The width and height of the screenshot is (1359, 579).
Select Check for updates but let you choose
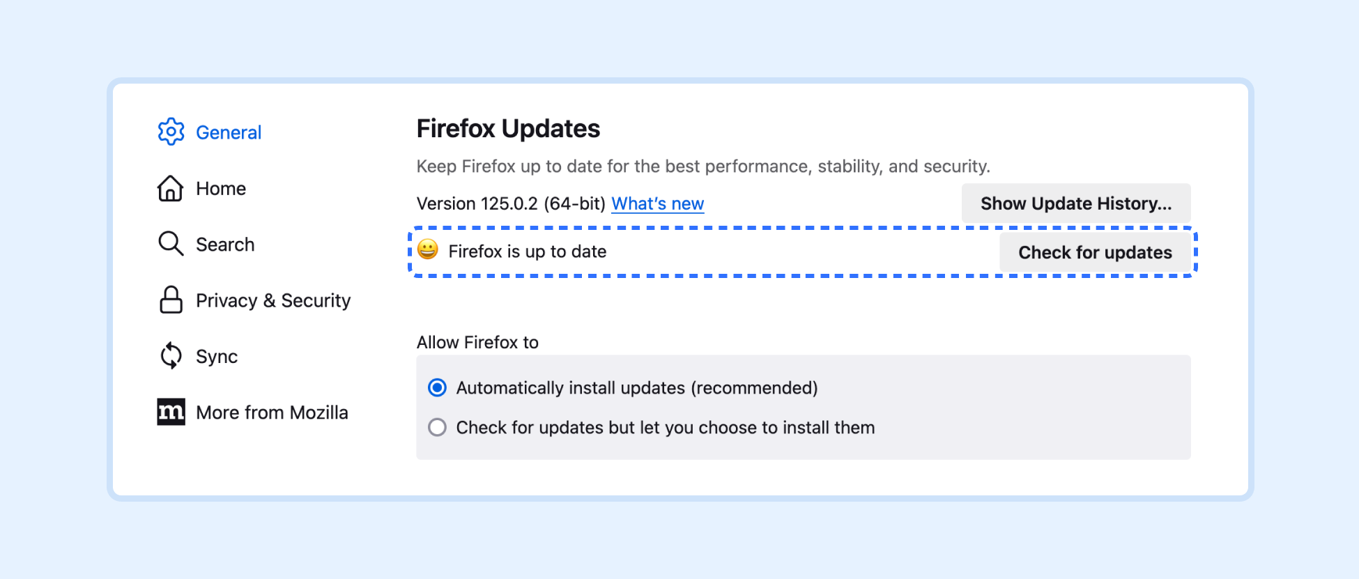[x=437, y=427]
